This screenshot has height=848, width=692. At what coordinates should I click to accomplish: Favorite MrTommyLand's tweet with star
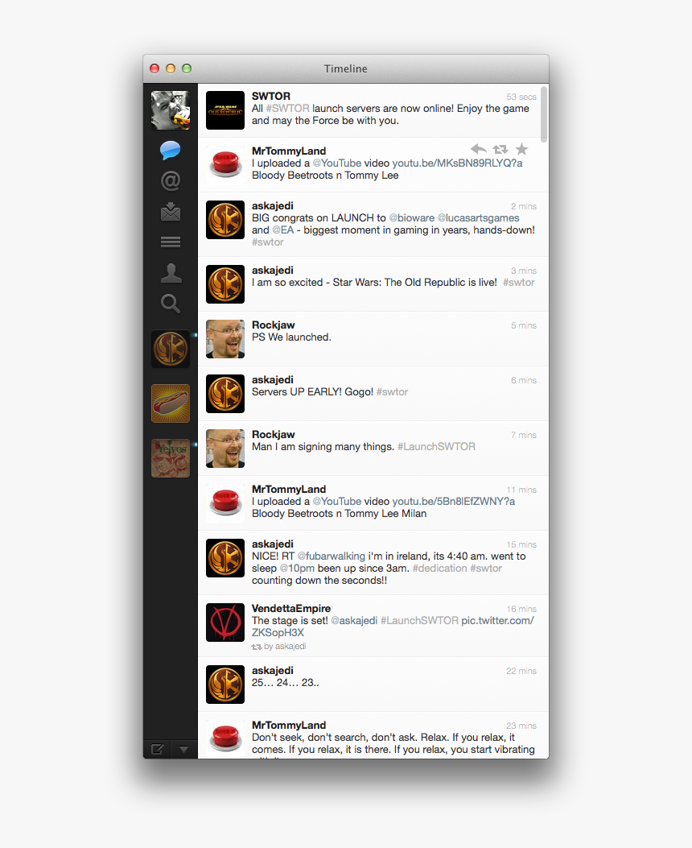point(521,149)
